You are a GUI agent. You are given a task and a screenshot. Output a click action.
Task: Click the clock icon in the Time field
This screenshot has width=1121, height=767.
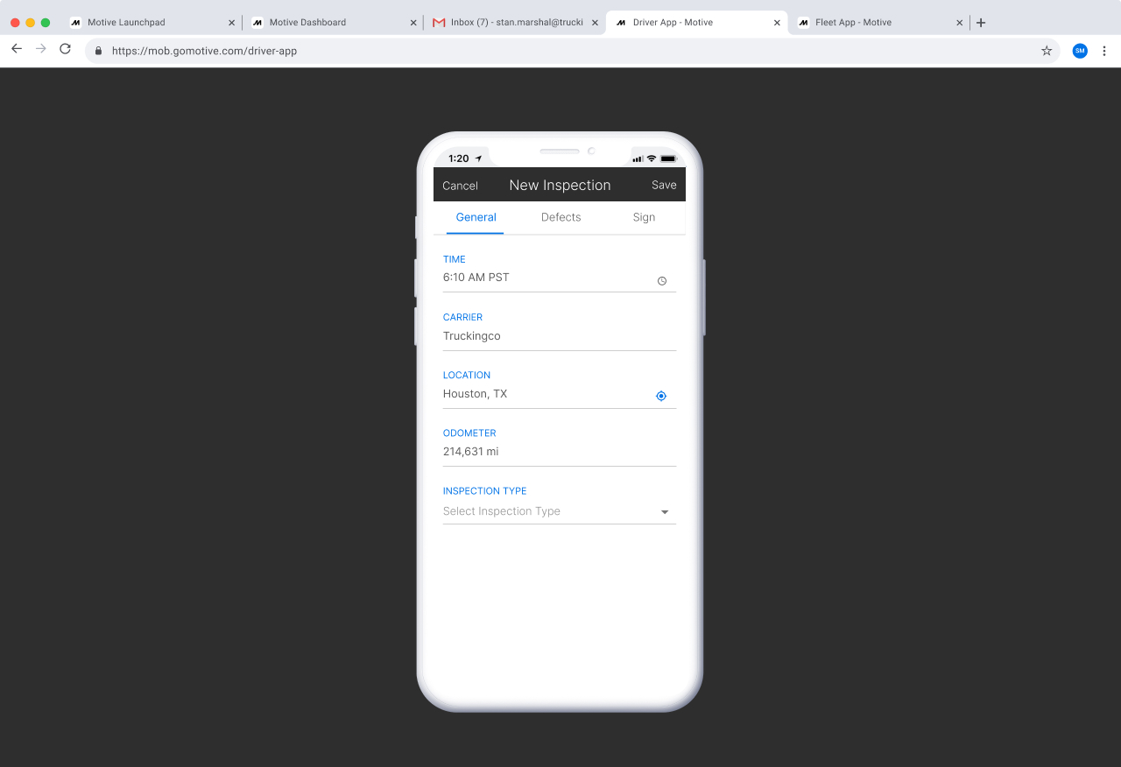(x=662, y=280)
